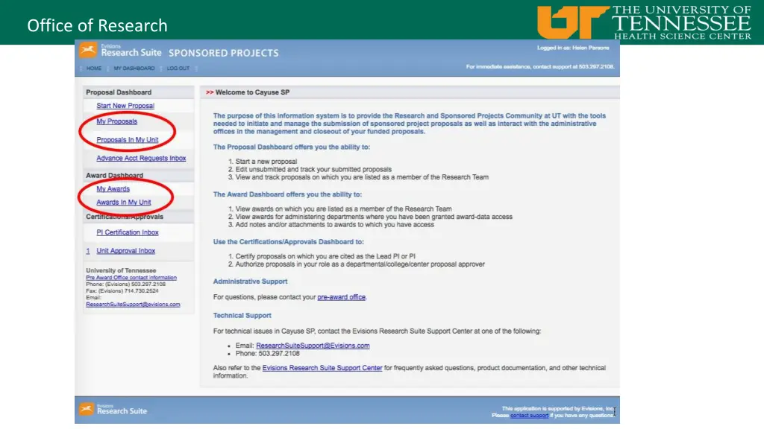Click the Administrative Support heading
The image size is (764, 429).
pos(251,282)
